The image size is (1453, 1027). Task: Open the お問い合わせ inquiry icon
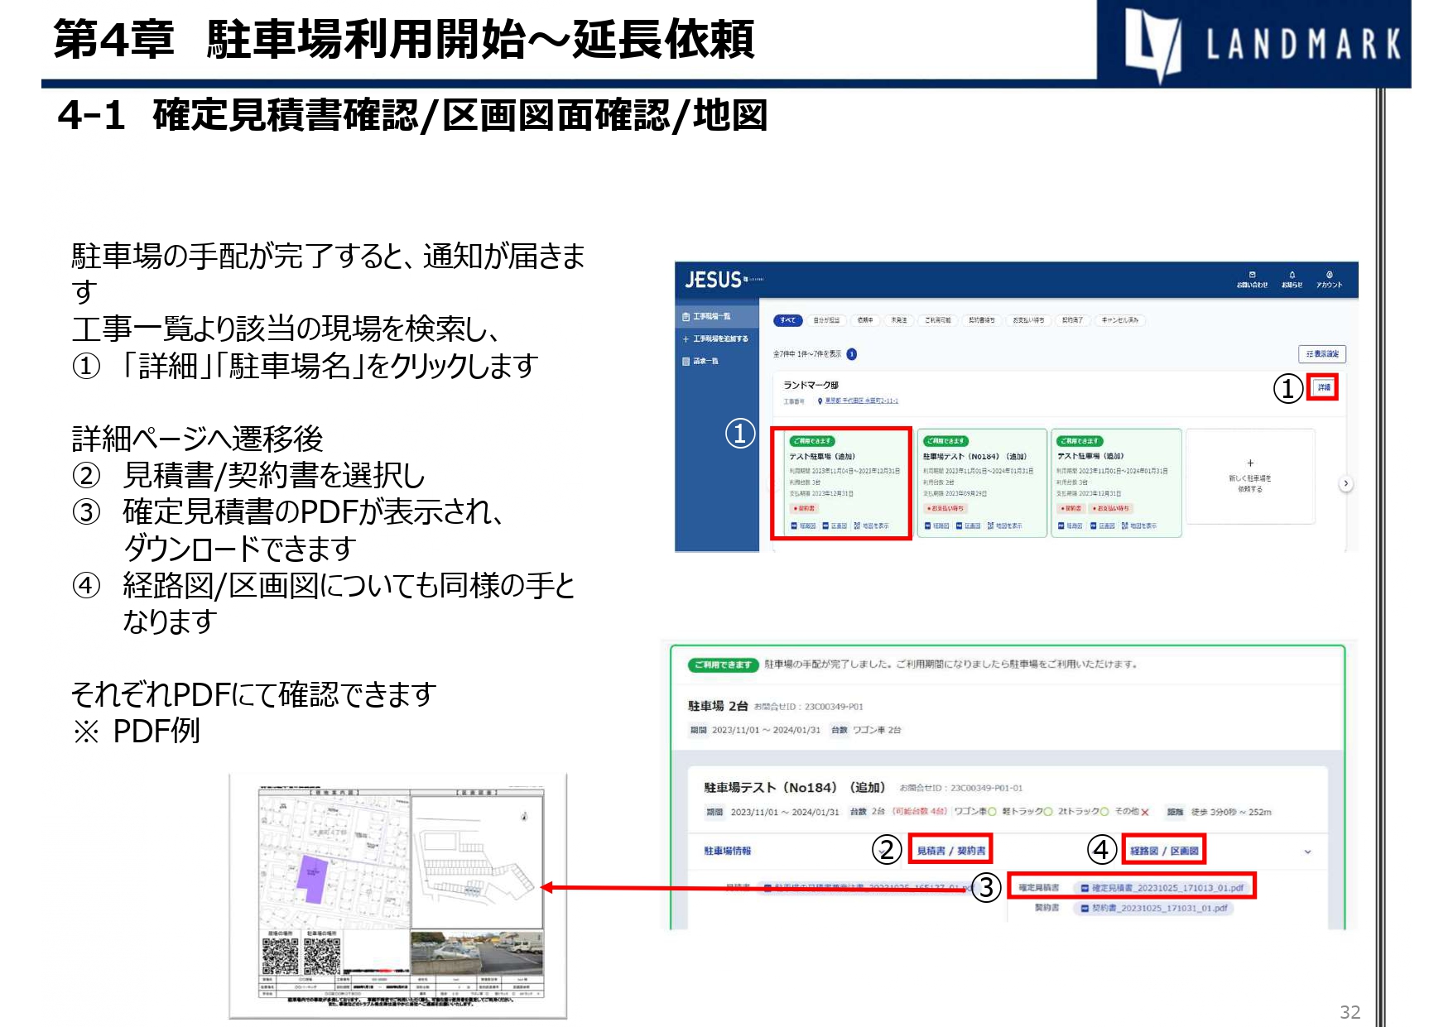[x=1251, y=279]
